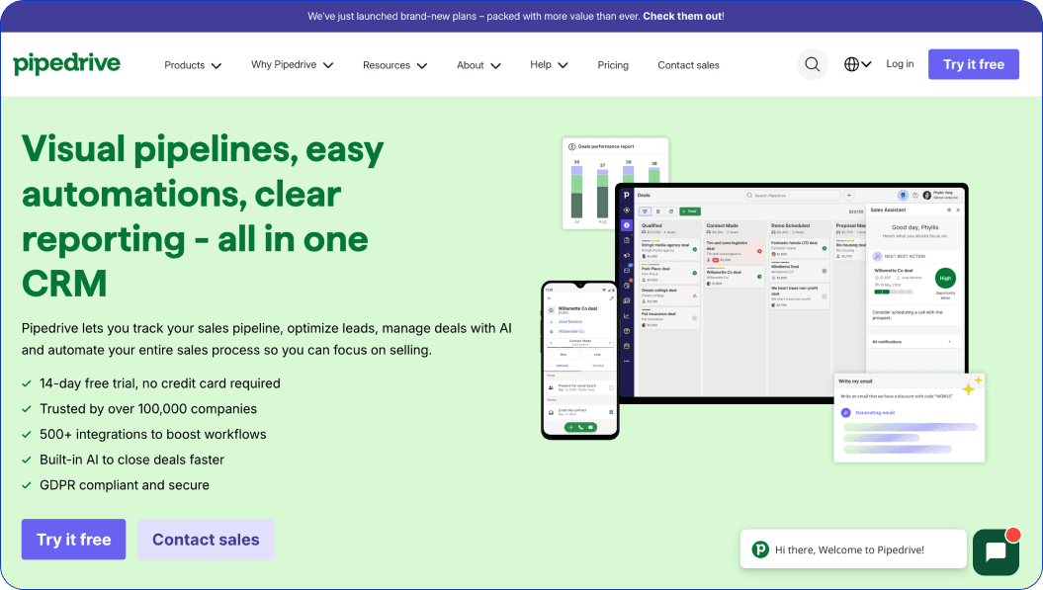Viewport: 1043px width, 590px height.
Task: Click the hero Try it free button
Action: click(74, 540)
